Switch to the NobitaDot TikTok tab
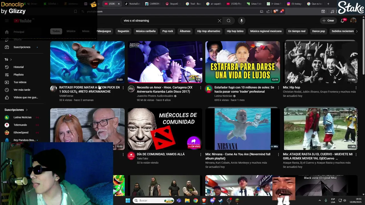This screenshot has width=365, height=205. point(133,4)
